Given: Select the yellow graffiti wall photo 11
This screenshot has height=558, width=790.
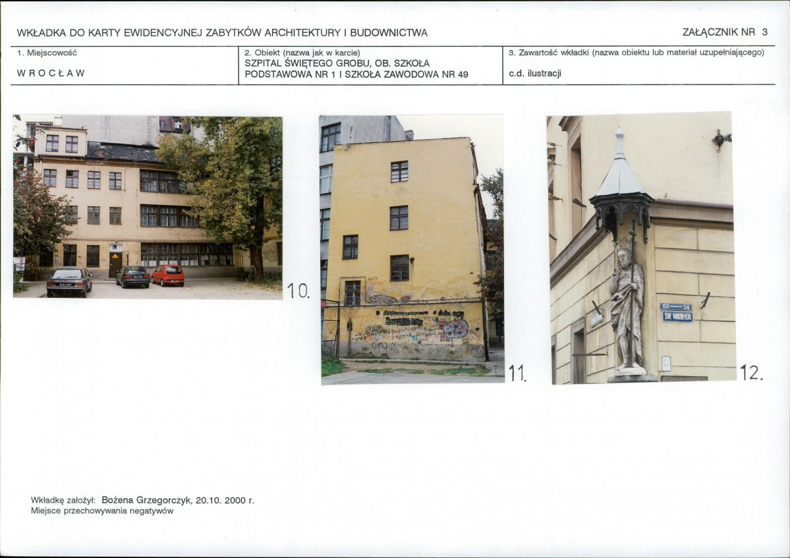Looking at the screenshot, I should [412, 250].
